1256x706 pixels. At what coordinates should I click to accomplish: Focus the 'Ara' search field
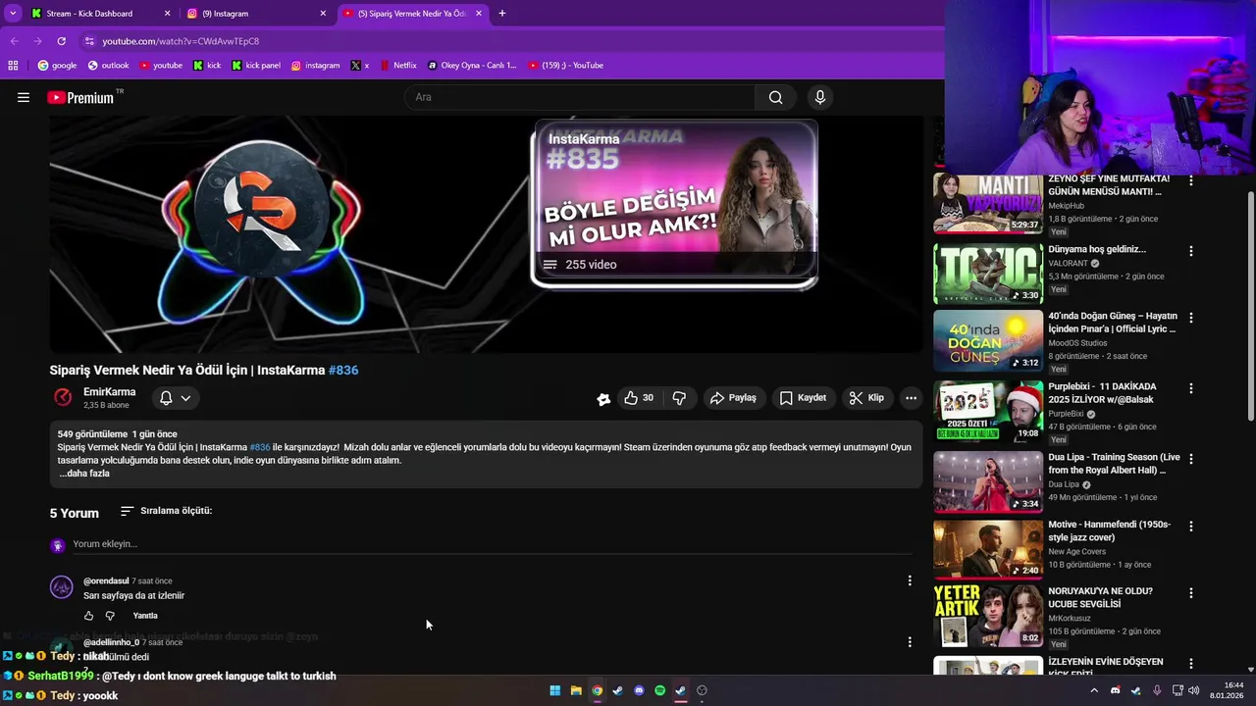(579, 97)
